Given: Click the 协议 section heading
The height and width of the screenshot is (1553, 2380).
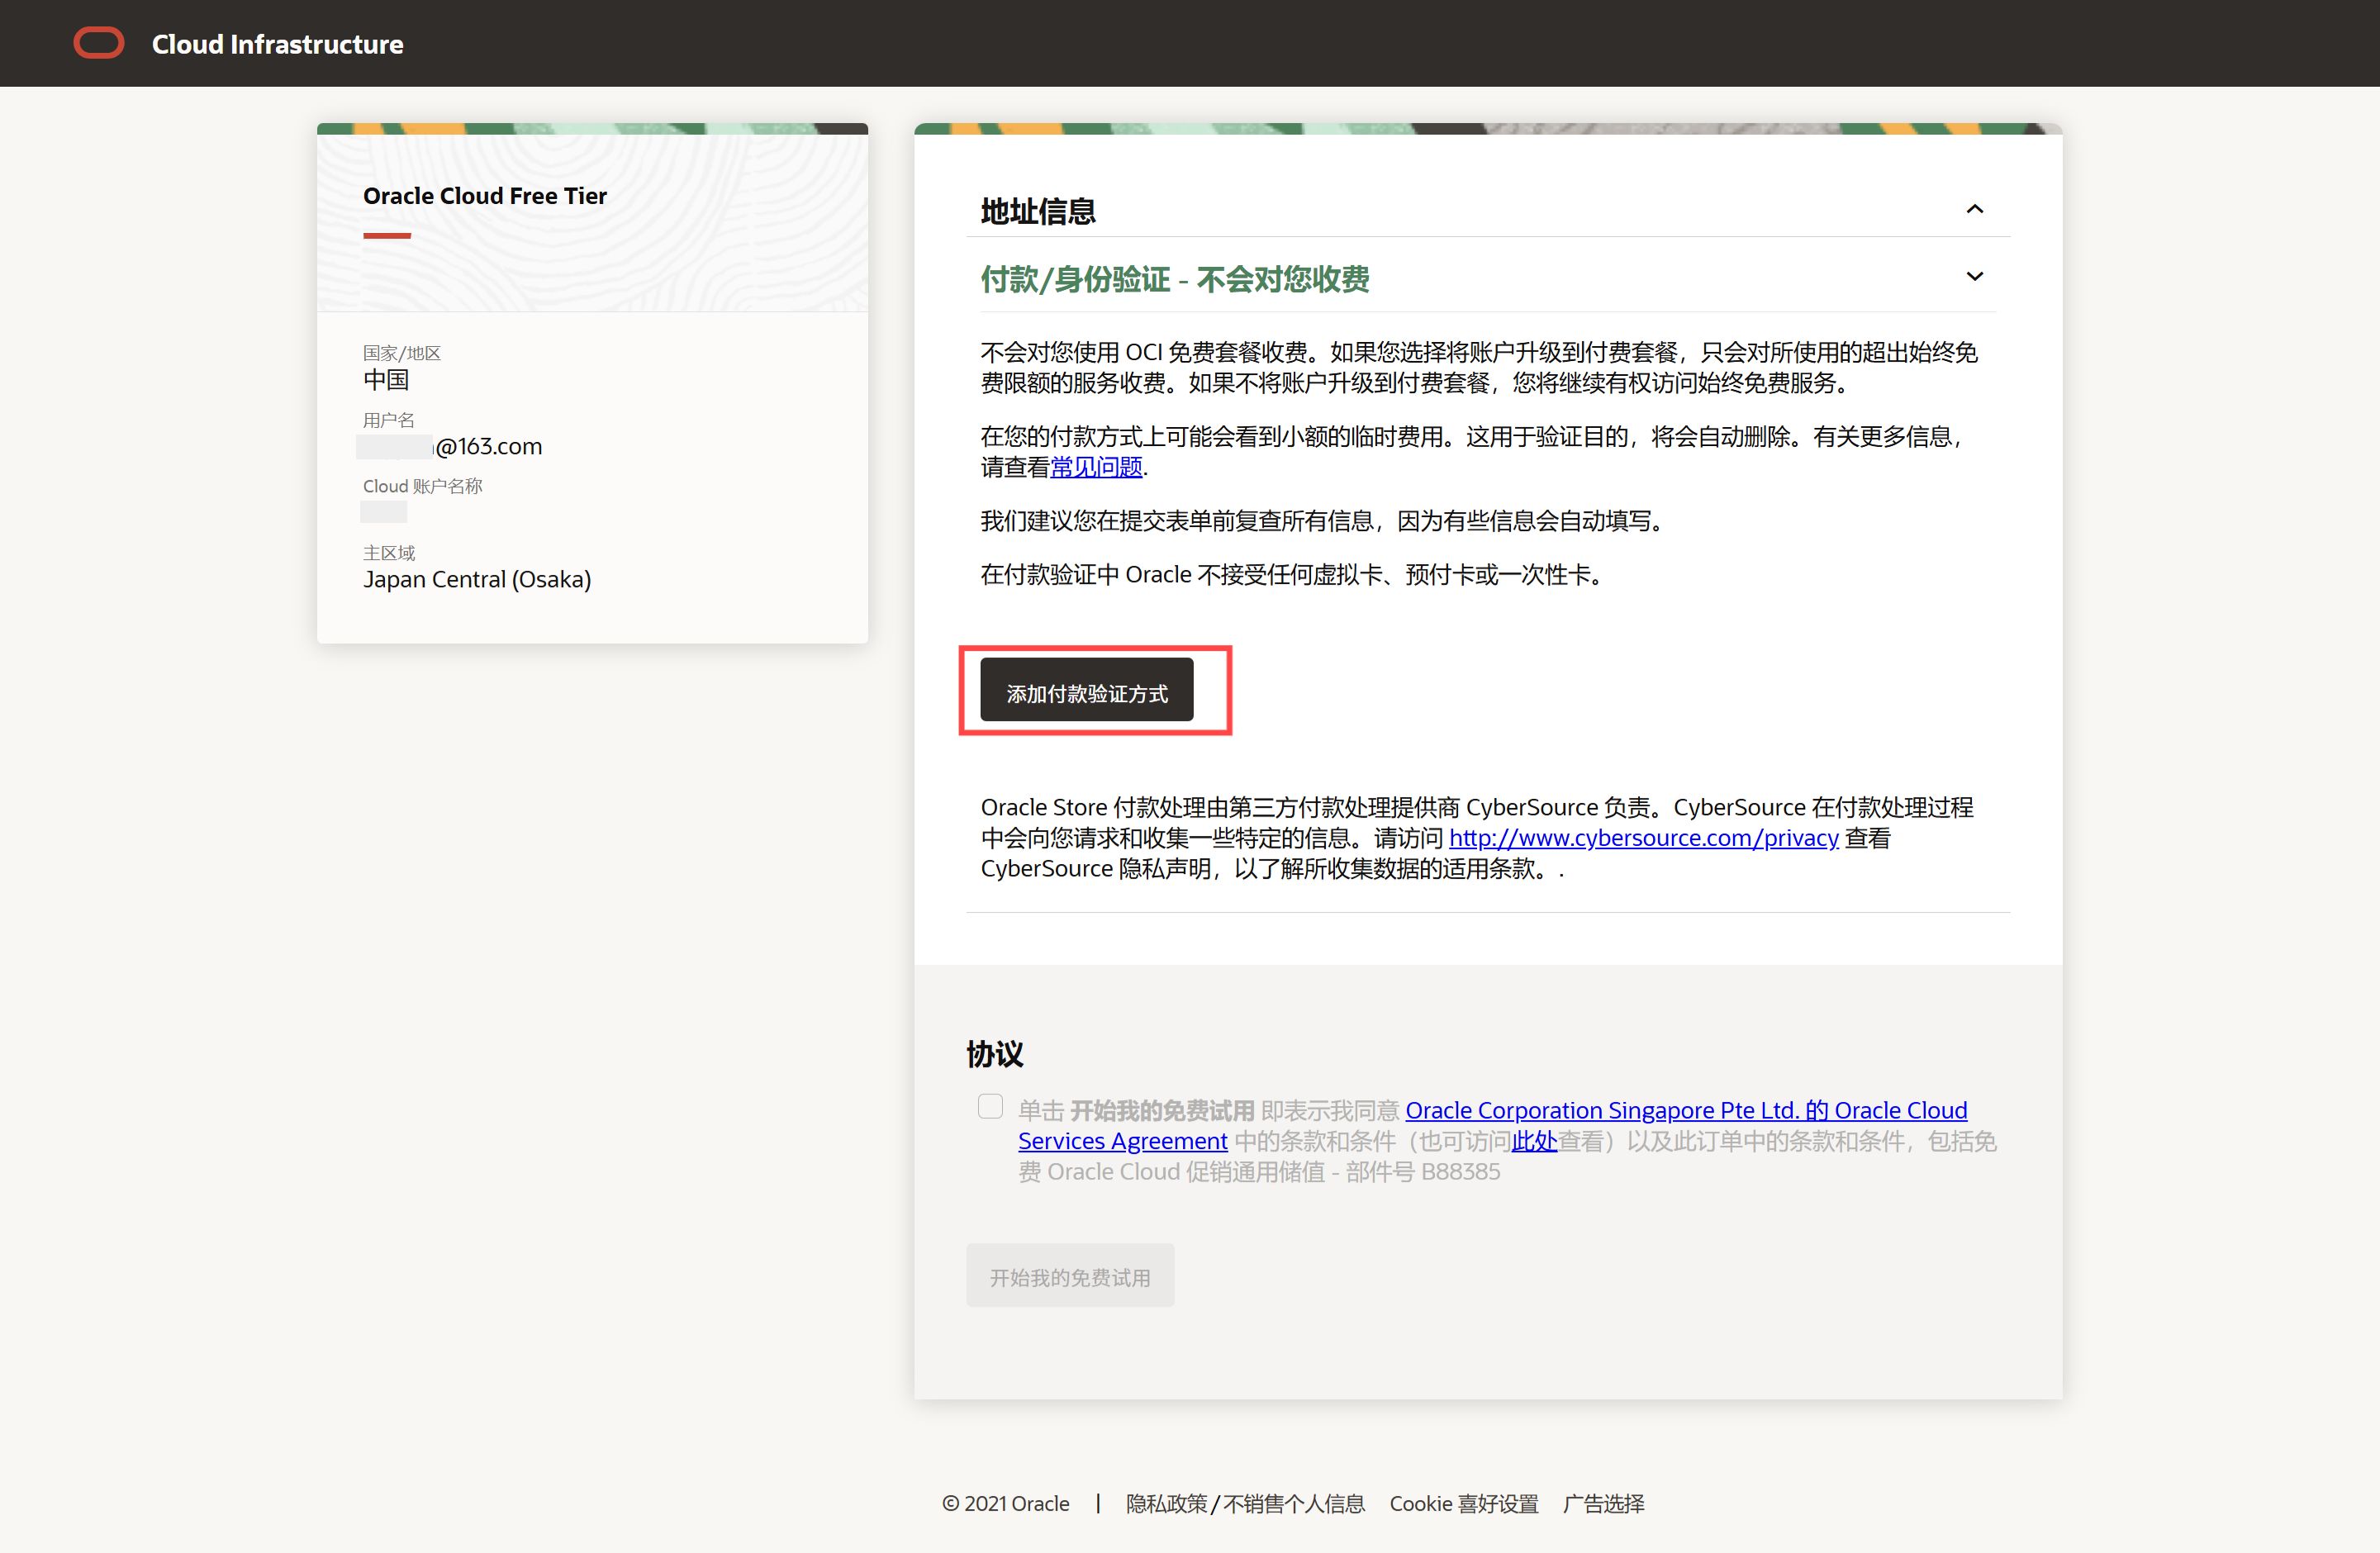Looking at the screenshot, I should pyautogui.click(x=995, y=1054).
